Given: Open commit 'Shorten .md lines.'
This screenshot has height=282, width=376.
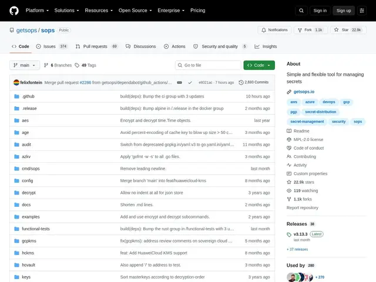Looking at the screenshot, I should pyautogui.click(x=137, y=205).
